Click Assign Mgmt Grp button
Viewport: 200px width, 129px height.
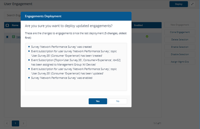tap(180, 62)
